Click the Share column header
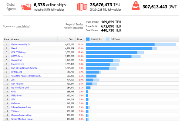Screen dimensions: 182x121 click(x=79, y=39)
